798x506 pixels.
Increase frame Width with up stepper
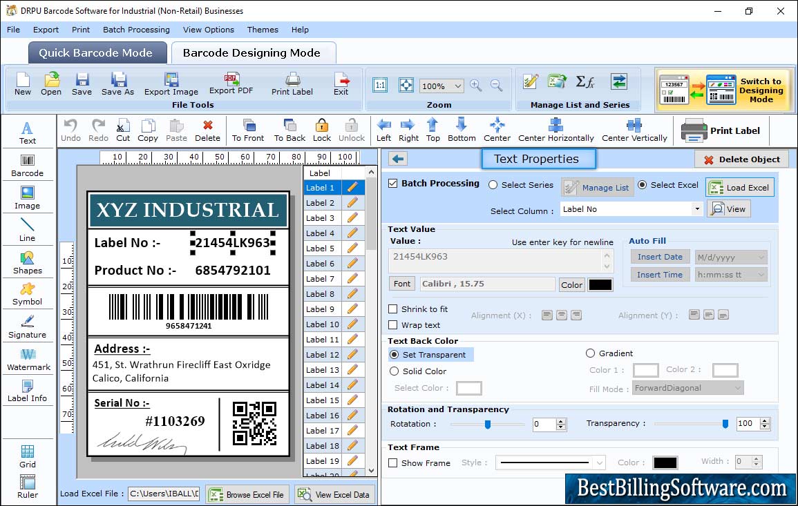[757, 458]
